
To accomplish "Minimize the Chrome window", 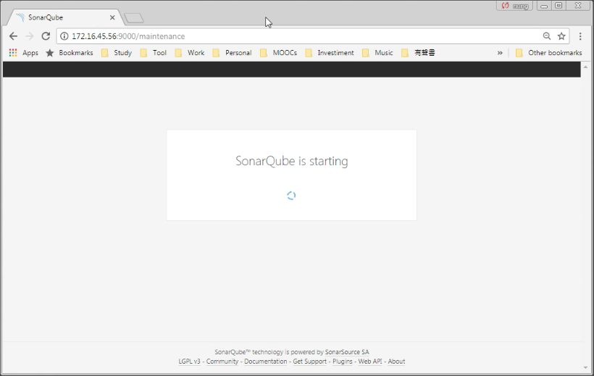I will 544,6.
